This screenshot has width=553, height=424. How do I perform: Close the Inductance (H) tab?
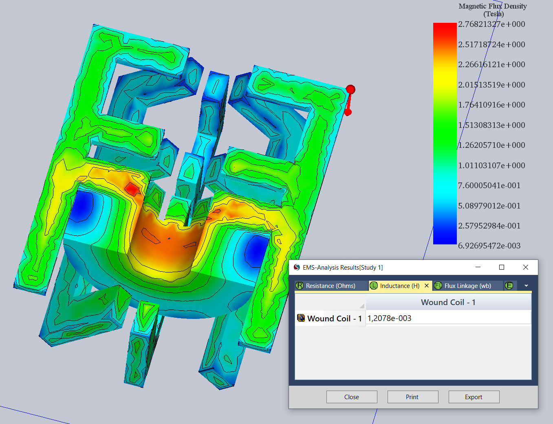pyautogui.click(x=427, y=286)
